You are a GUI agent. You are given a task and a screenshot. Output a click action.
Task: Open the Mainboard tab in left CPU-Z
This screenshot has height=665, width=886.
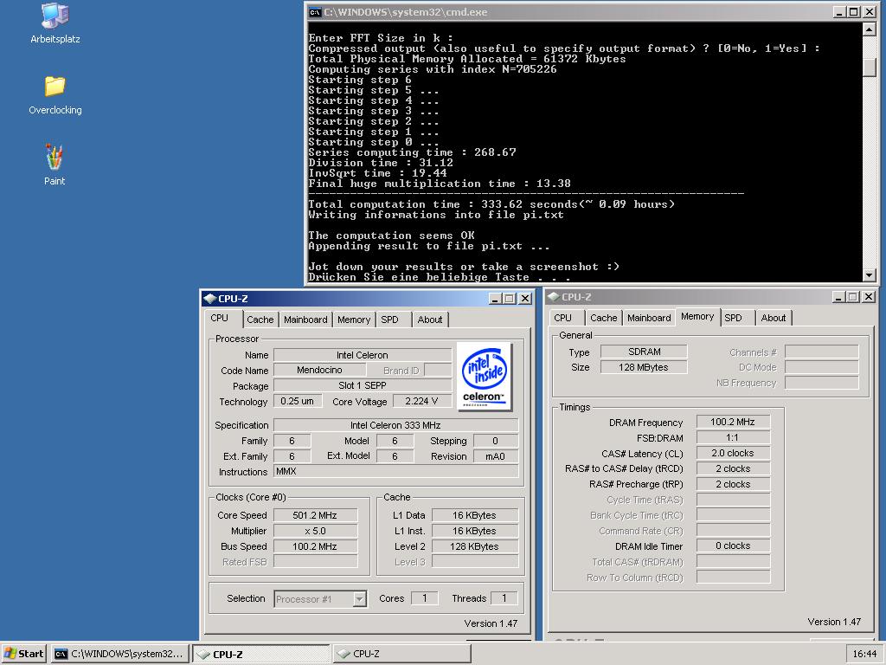tap(305, 320)
